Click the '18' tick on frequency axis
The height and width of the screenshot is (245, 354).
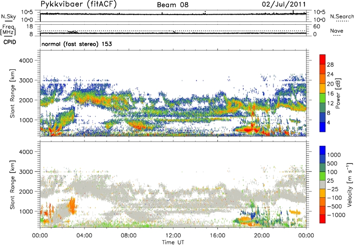coord(30,27)
